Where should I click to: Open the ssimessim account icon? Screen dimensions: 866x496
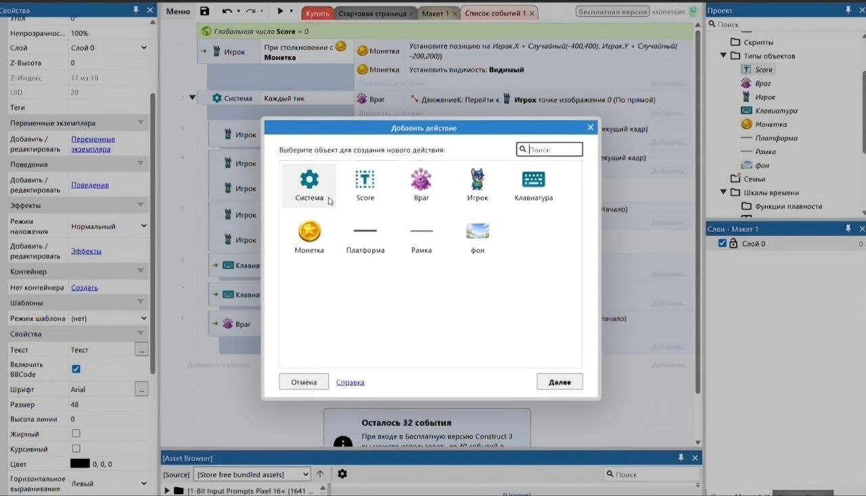coord(693,12)
